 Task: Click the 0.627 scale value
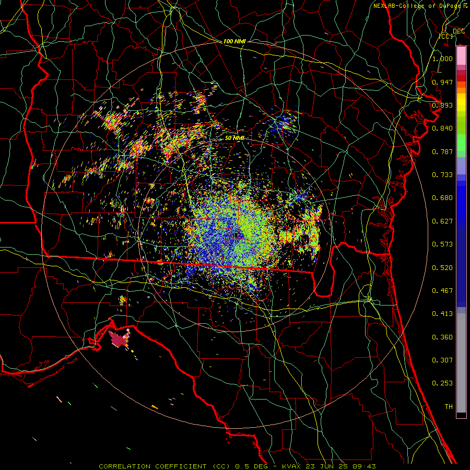442,221
